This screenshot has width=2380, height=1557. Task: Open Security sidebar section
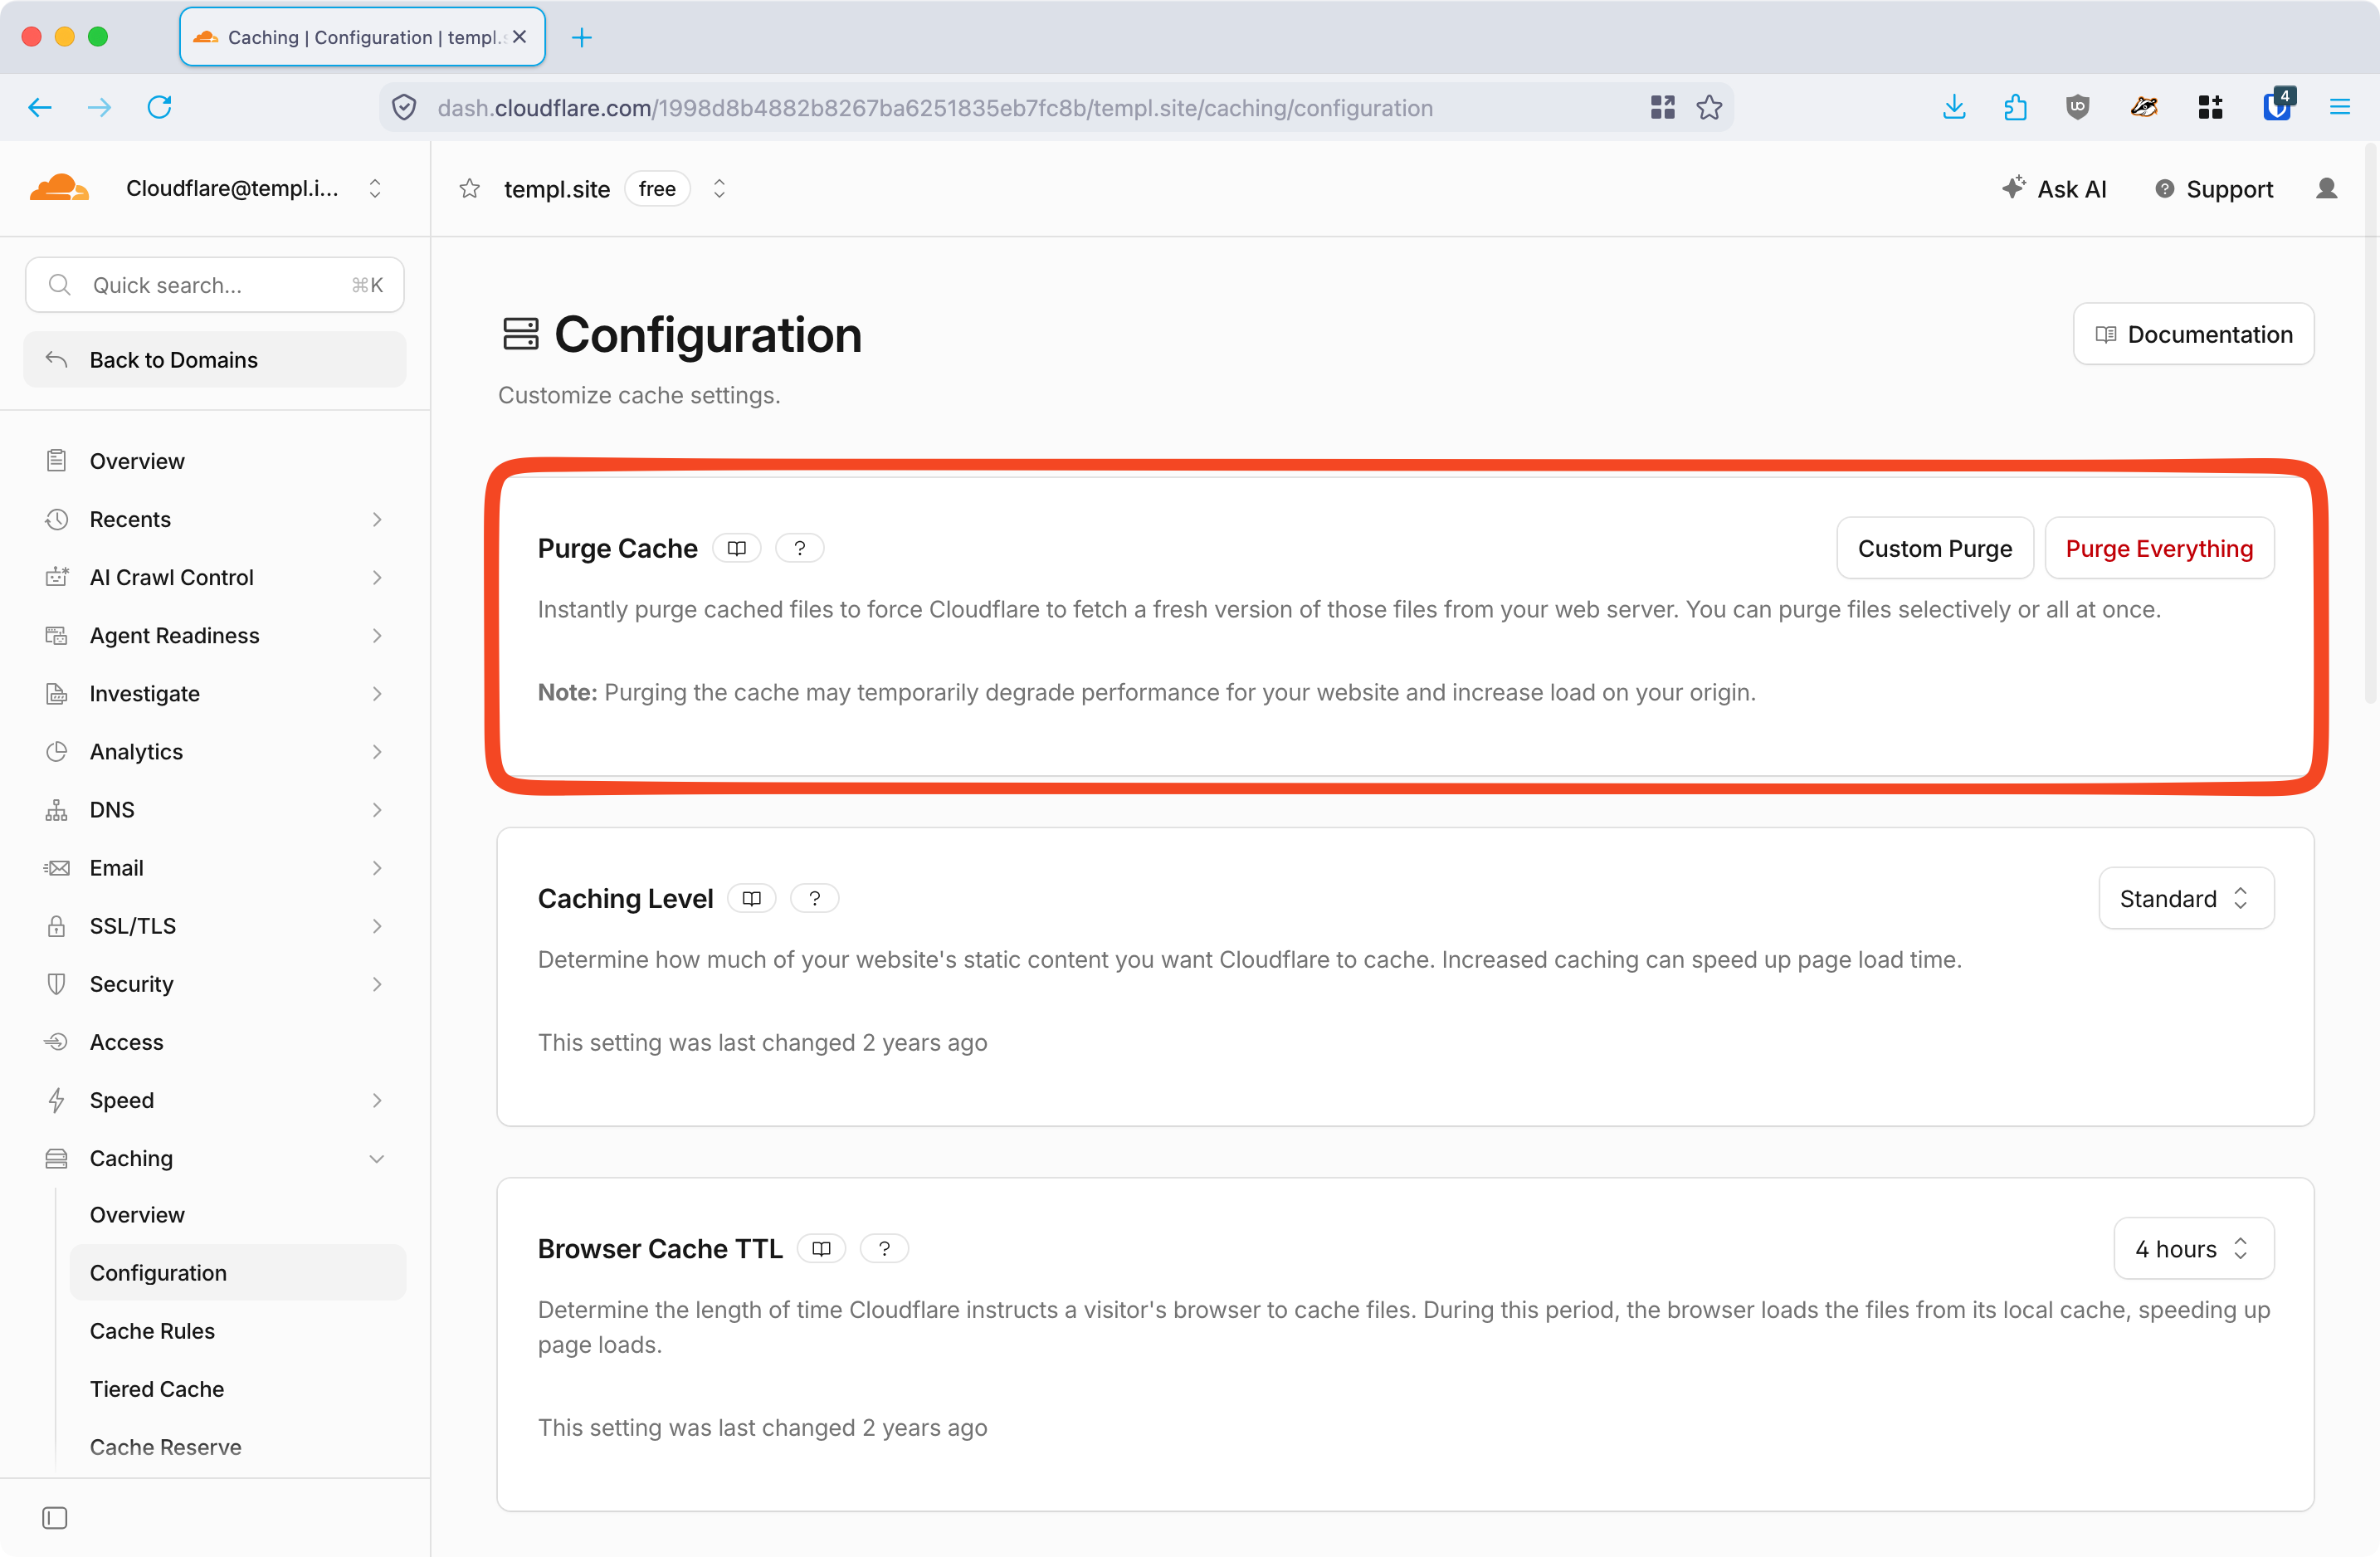[215, 983]
